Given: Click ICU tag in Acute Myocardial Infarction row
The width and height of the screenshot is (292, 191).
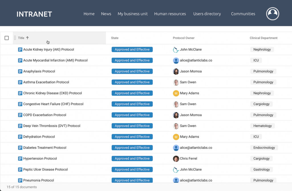Looking at the screenshot, I should pos(256,60).
